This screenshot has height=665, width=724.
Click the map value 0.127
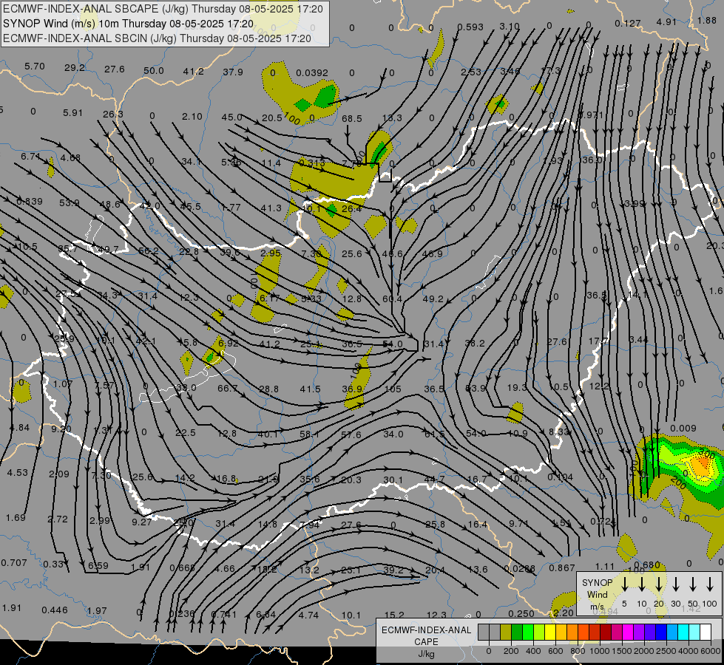tap(628, 23)
